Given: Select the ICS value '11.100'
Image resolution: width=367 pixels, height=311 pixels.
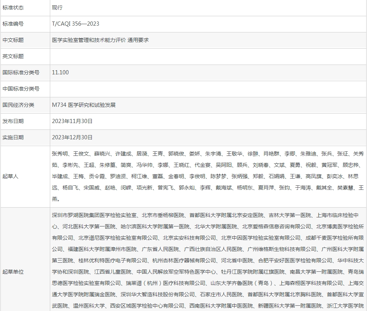Looking at the screenshot, I should 60,72.
